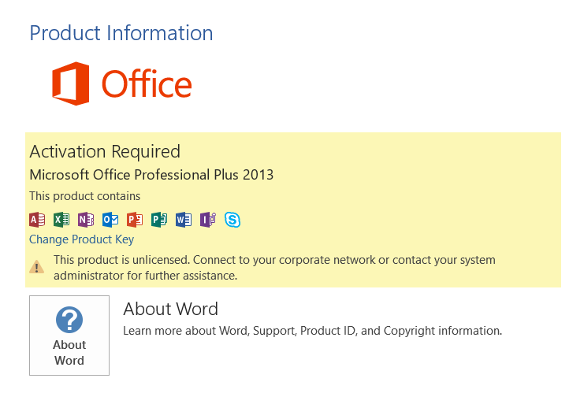Viewport: 584px width, 419px height.
Task: Click the Skype/Lync app icon
Action: pyautogui.click(x=232, y=220)
